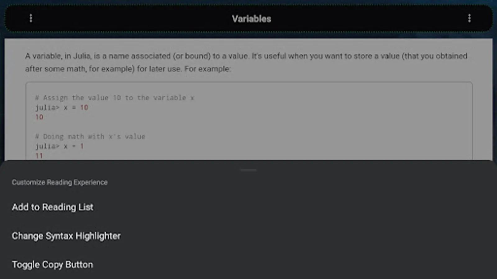Open reader options via the right header icon
Image resolution: width=497 pixels, height=279 pixels.
tap(469, 18)
